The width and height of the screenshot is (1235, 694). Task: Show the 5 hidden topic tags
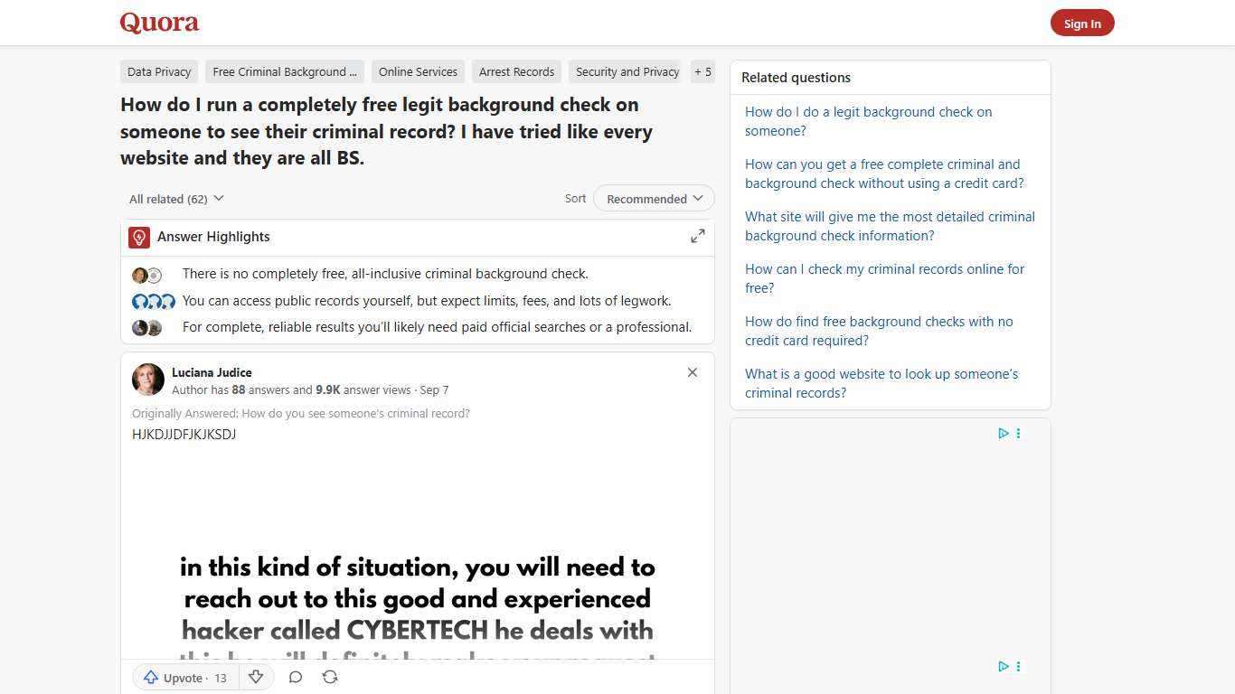702,71
